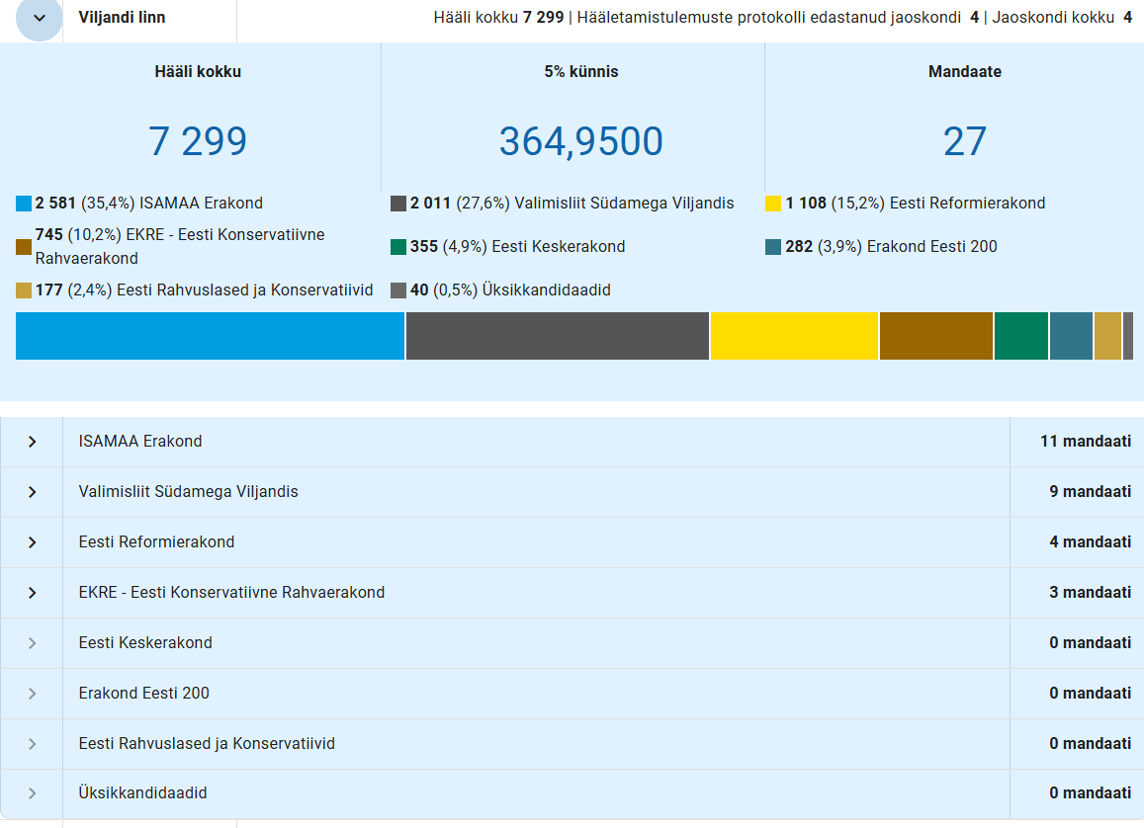Screen dimensions: 1144x828
Task: Click the Eesti Keskerakond row chevron
Action: (32, 643)
